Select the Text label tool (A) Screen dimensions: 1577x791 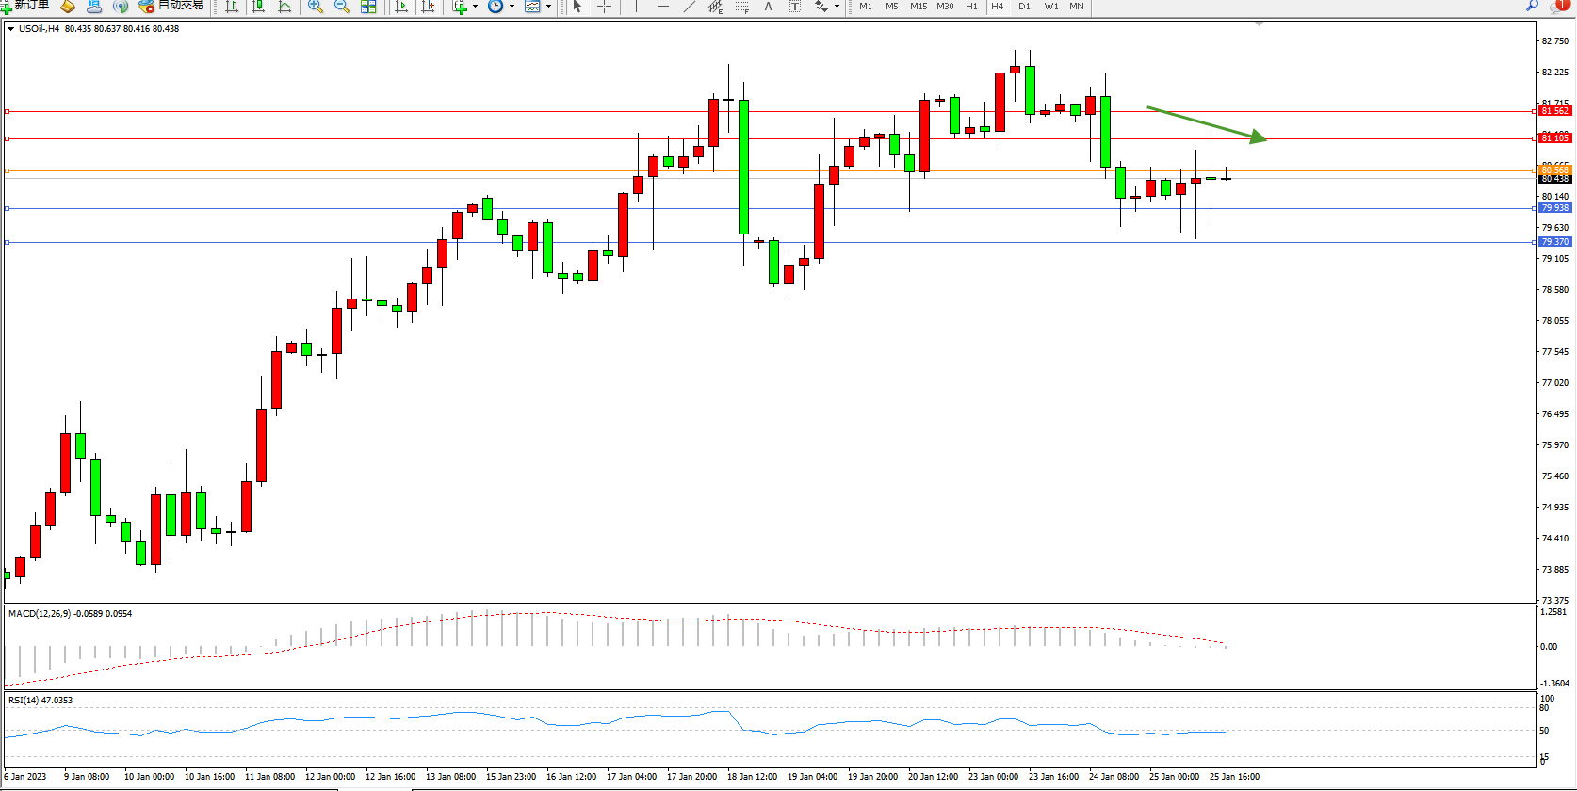click(x=768, y=7)
